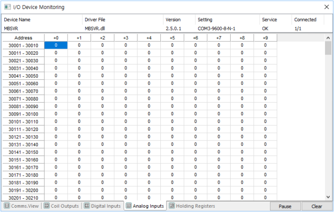Click the 2.5.0.1 version value
Viewport: 334px width, 212px height.
pos(173,29)
